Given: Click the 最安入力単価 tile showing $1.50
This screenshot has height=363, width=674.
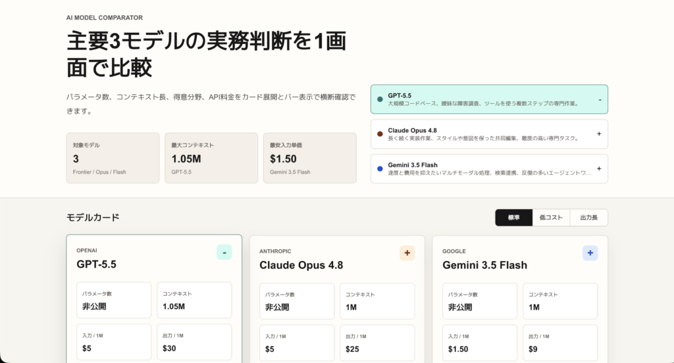Looking at the screenshot, I should tap(310, 158).
